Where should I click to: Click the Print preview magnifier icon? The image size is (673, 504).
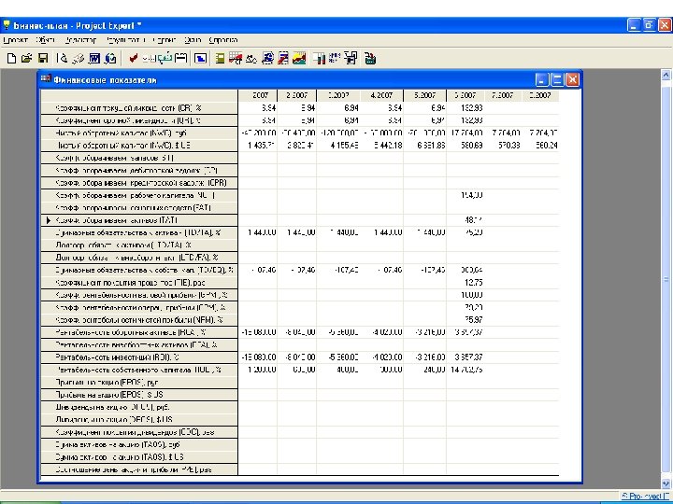pos(63,58)
